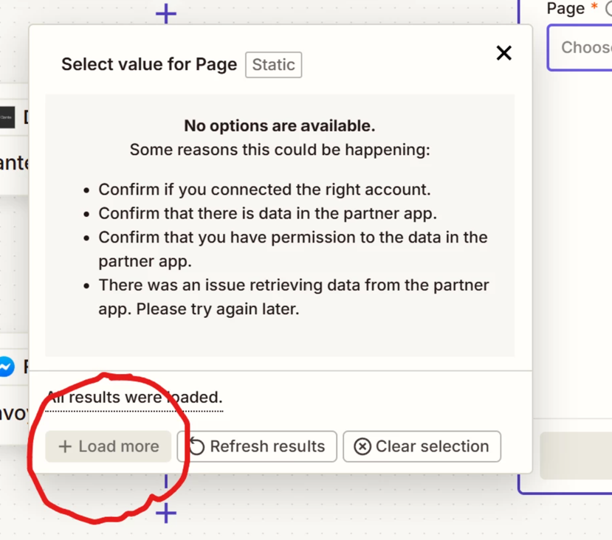The image size is (612, 540).
Task: Click the 'Select value for Page' title
Action: point(148,65)
